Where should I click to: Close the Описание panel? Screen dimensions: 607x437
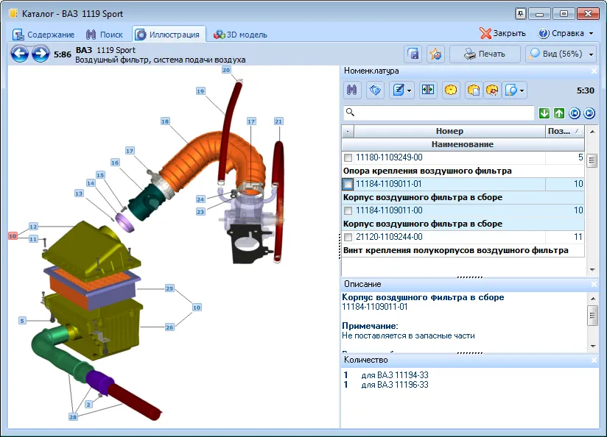594,284
